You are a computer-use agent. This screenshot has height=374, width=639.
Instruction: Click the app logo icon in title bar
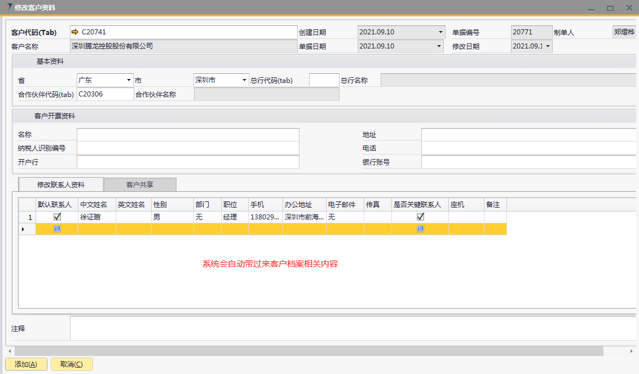tap(7, 7)
